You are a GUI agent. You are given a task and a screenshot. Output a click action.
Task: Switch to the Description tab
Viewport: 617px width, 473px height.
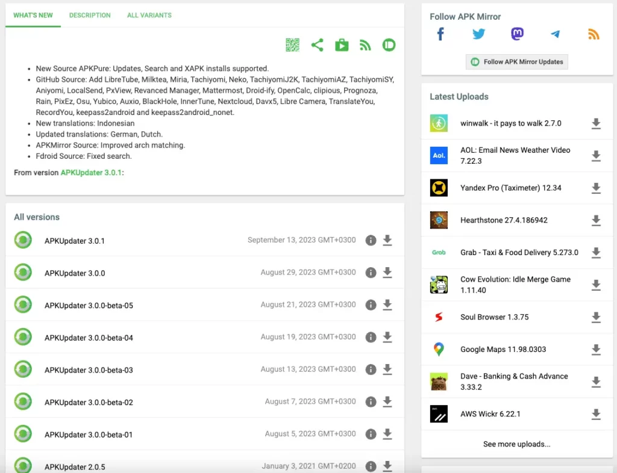point(90,15)
